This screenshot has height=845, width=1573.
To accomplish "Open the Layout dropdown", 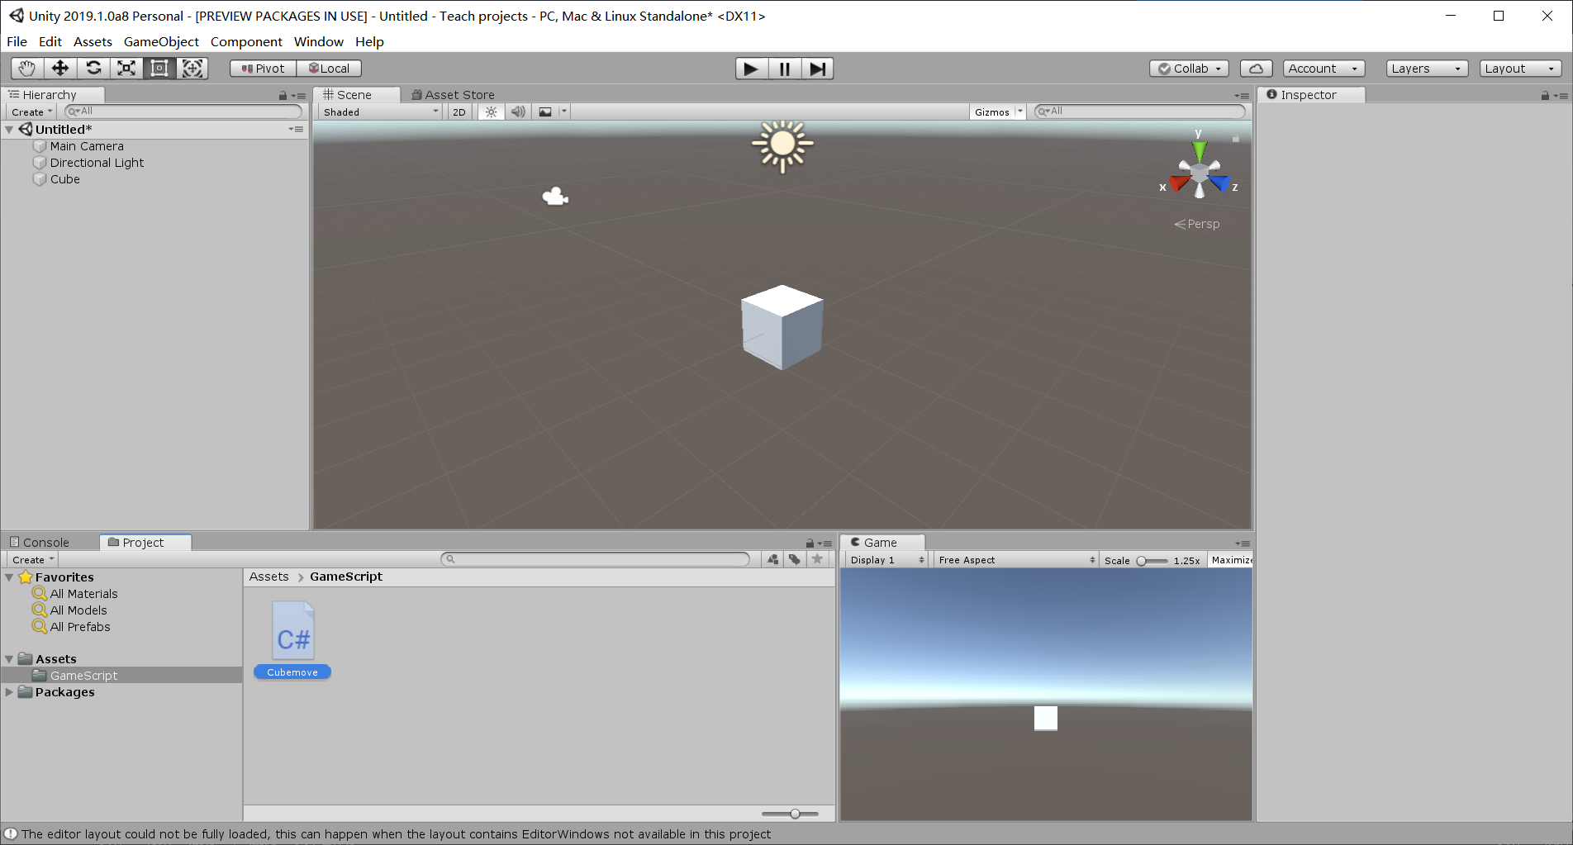I will tap(1519, 69).
